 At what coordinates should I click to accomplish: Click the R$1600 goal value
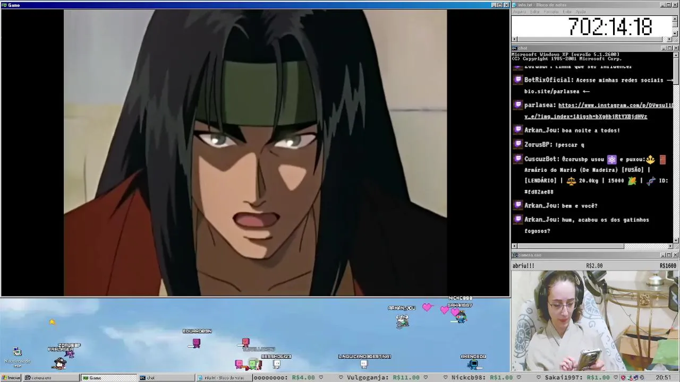coord(668,266)
